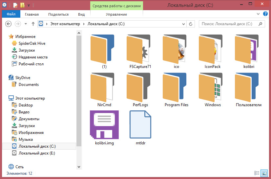Open the Explorer Help question mark
The image size is (271, 179).
[265, 14]
